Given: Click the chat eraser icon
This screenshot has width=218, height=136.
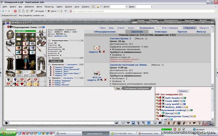Looking at the screenshot, I should pos(123,123).
